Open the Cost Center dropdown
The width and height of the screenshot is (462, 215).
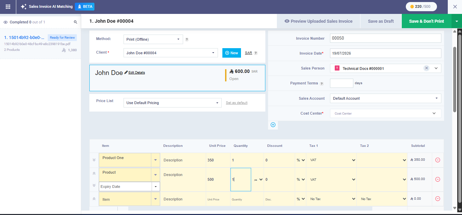coord(386,114)
